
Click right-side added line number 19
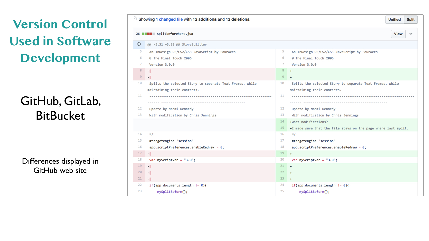[x=282, y=154]
